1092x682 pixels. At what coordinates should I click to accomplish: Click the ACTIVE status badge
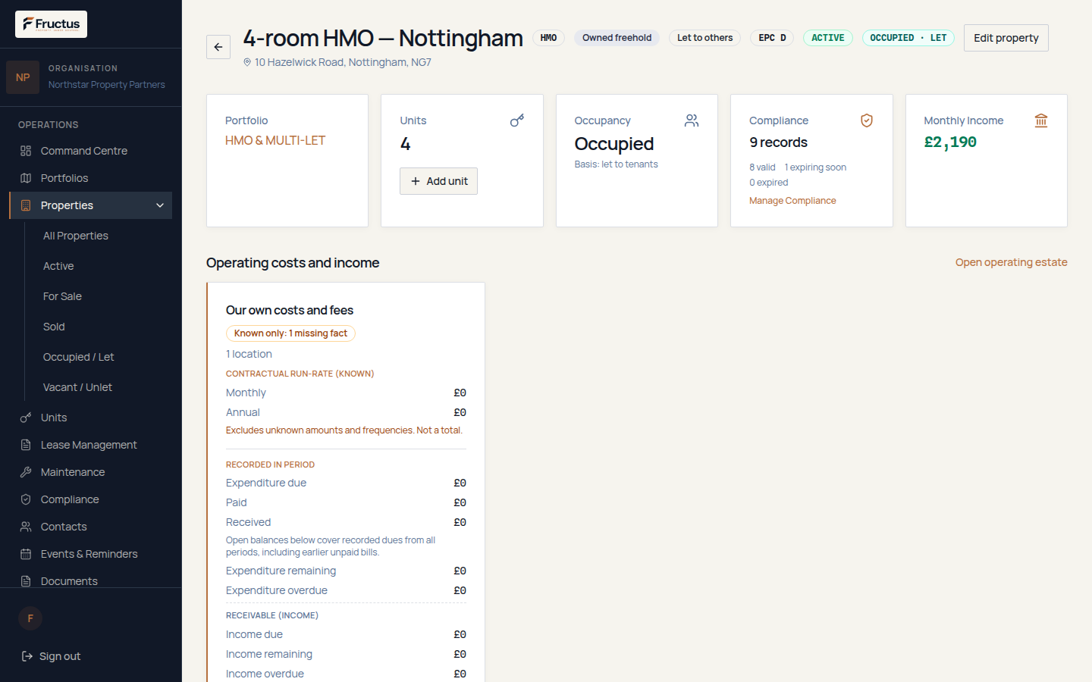[x=828, y=38]
